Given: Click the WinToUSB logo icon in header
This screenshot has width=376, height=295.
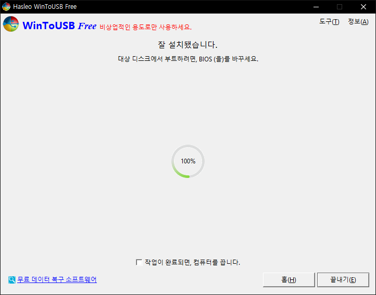Looking at the screenshot, I should 11,24.
